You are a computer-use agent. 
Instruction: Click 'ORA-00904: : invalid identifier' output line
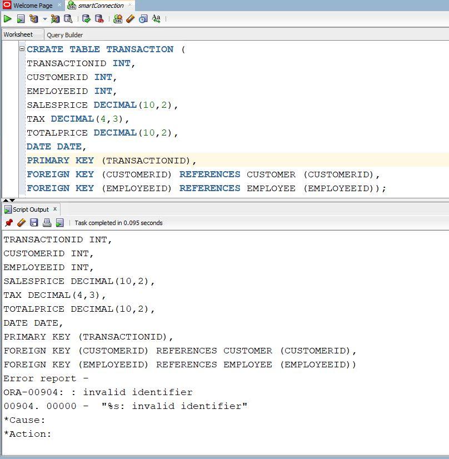pos(98,392)
